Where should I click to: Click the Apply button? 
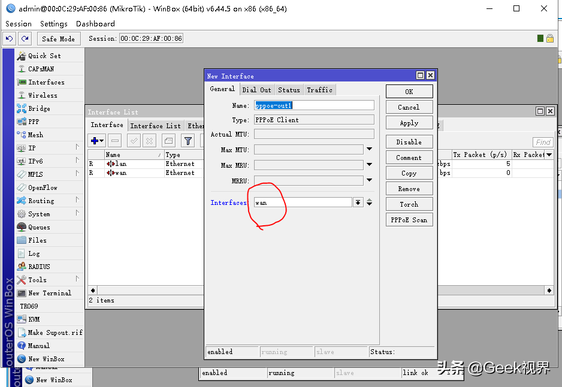coord(409,123)
